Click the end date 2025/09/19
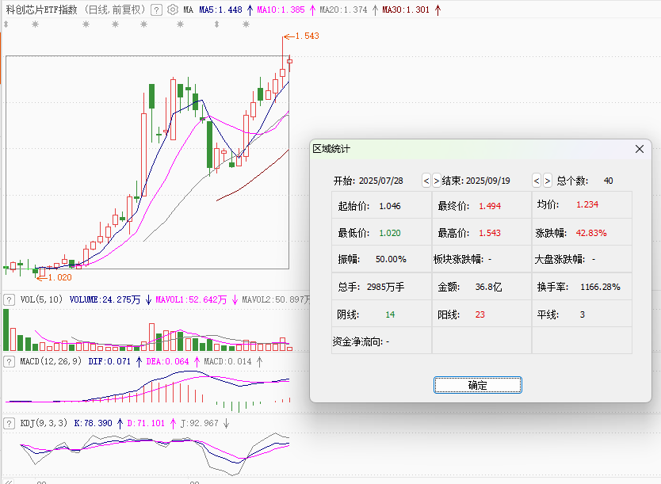The width and height of the screenshot is (661, 484). [x=488, y=181]
